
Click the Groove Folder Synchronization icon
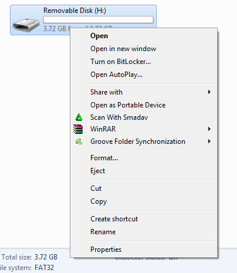[x=79, y=141]
